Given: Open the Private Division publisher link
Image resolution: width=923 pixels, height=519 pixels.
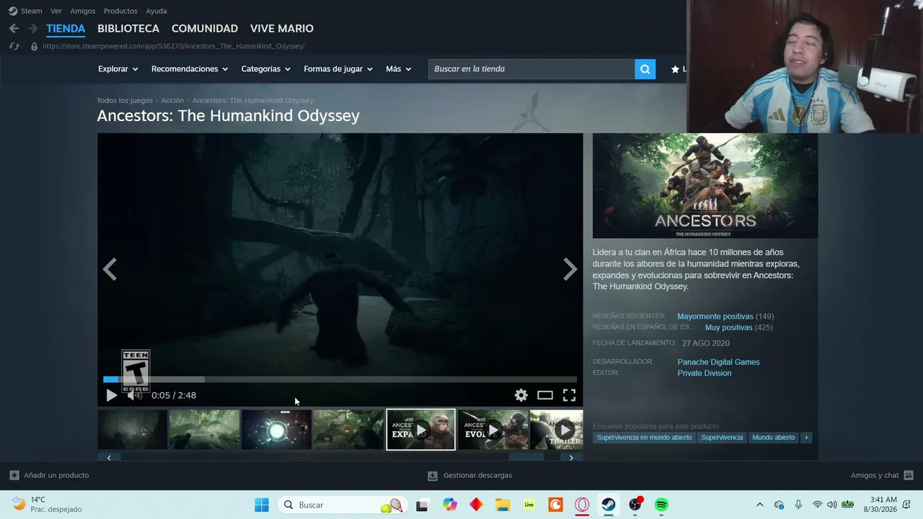Looking at the screenshot, I should pos(705,373).
